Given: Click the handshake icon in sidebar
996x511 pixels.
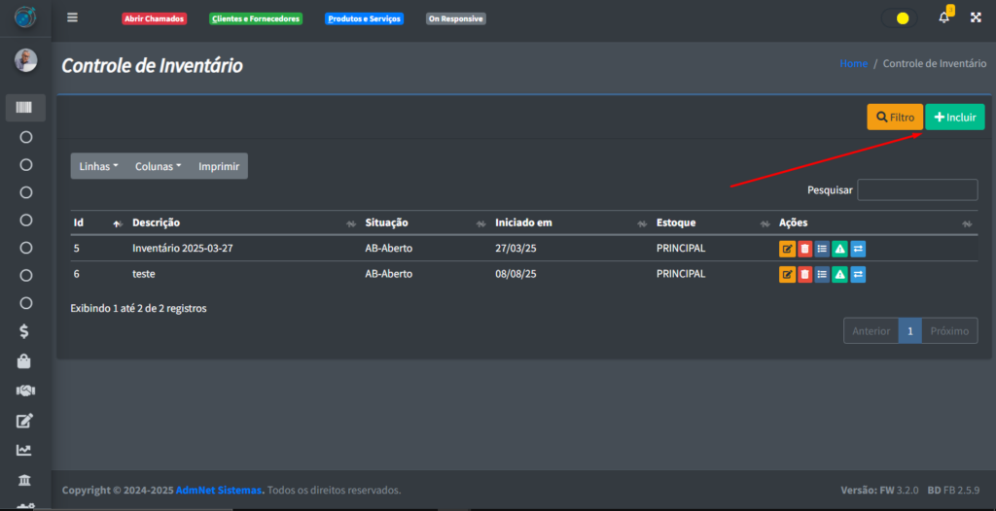Looking at the screenshot, I should [25, 391].
